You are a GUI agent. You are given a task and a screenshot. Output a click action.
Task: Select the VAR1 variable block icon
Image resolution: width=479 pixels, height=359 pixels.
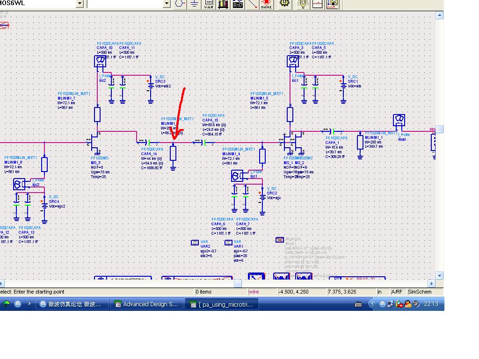pyautogui.click(x=228, y=243)
